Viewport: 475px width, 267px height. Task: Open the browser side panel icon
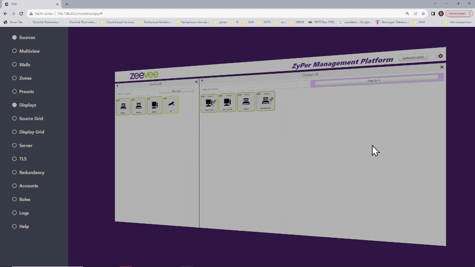(433, 13)
